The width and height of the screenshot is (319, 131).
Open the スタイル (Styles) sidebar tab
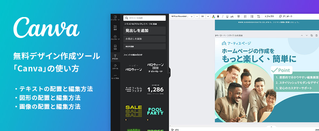(x=115, y=67)
